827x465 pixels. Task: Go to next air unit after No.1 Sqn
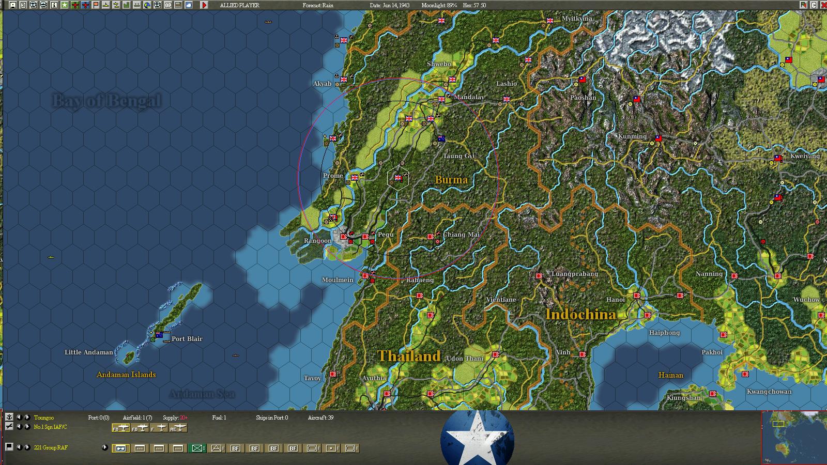tap(27, 426)
